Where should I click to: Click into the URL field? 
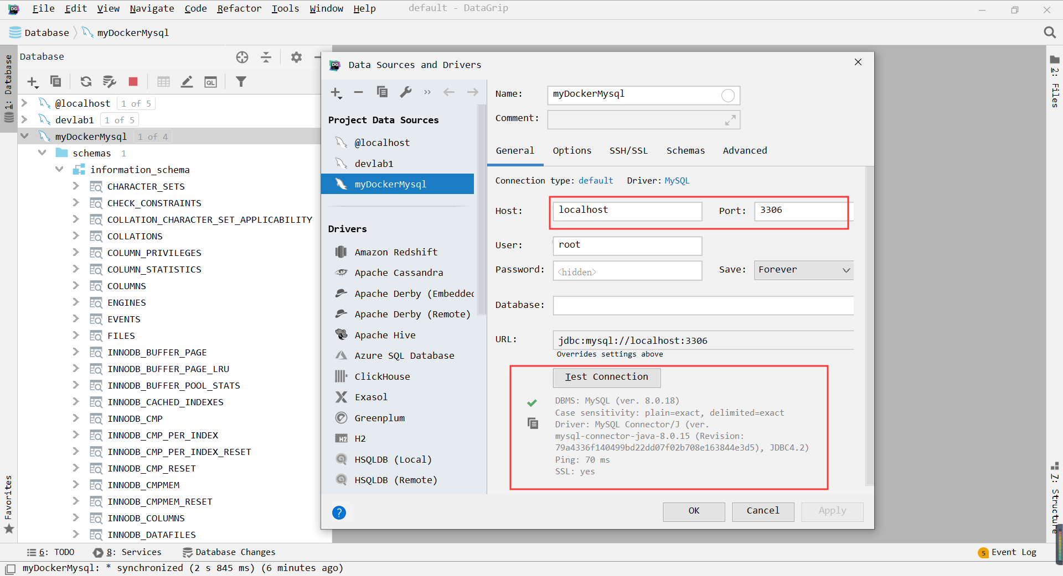(x=703, y=341)
